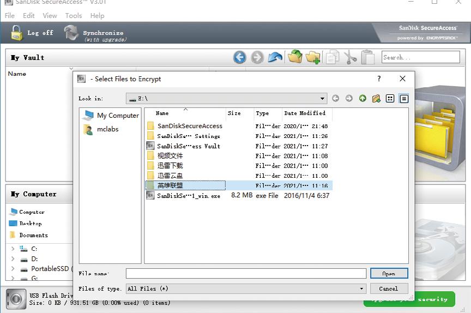Image resolution: width=471 pixels, height=313 pixels.
Task: Click the Parent Directory green arrow in dialog
Action: click(x=363, y=99)
